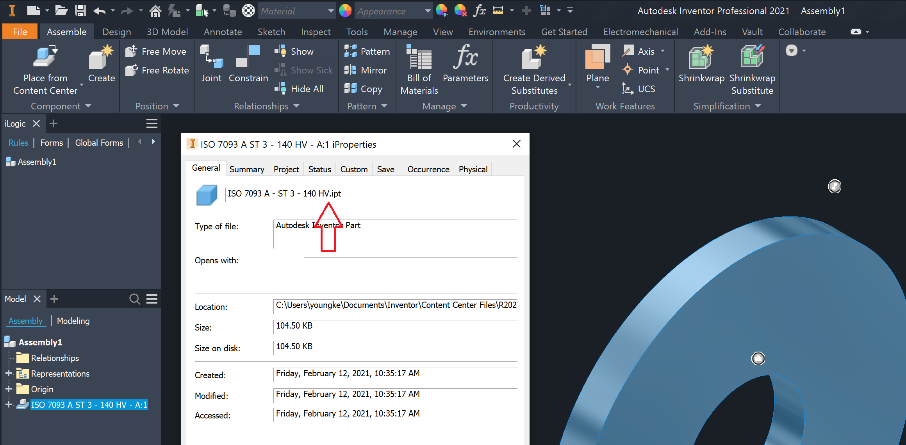This screenshot has width=906, height=445.
Task: Create a work Point
Action: [x=640, y=70]
